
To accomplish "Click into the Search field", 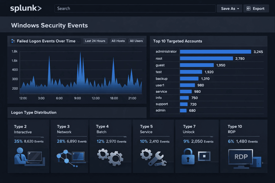I will tap(135, 9).
